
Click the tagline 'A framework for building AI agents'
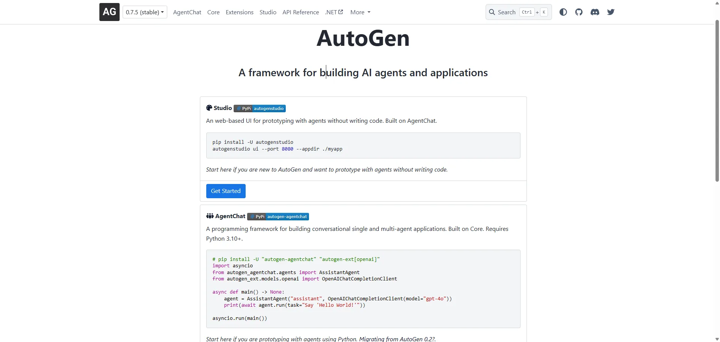(363, 72)
